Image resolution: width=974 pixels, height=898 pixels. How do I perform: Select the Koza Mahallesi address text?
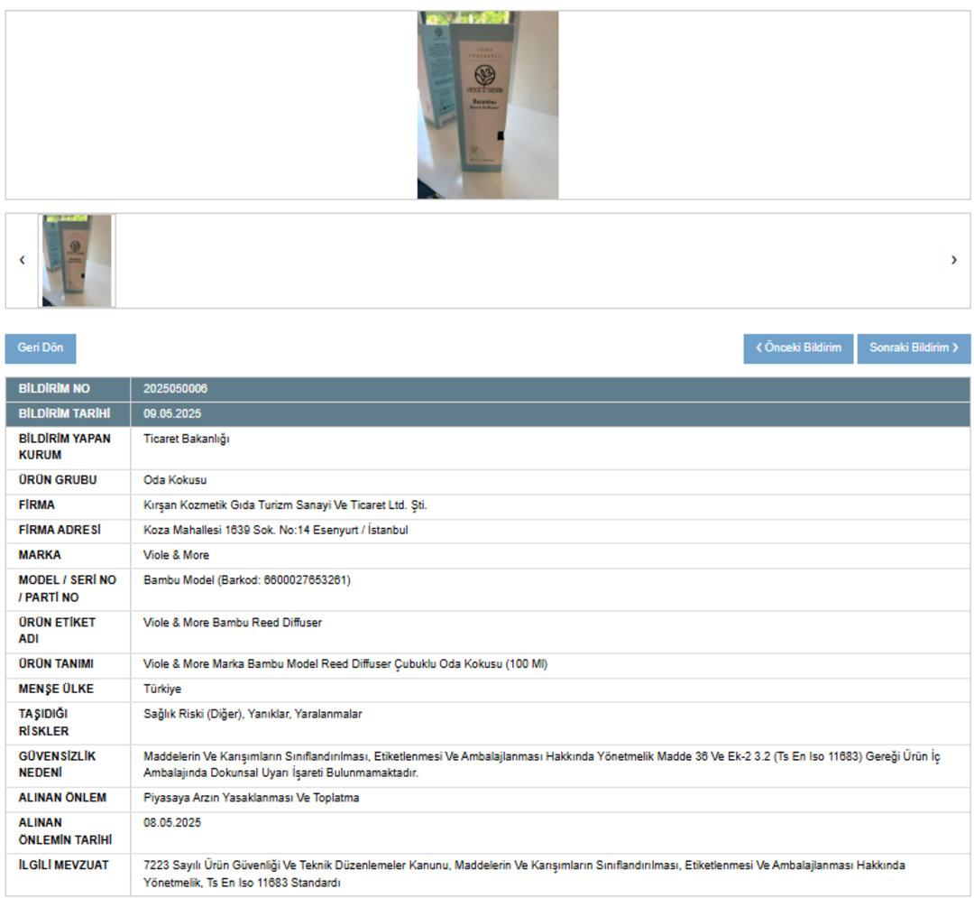[276, 530]
